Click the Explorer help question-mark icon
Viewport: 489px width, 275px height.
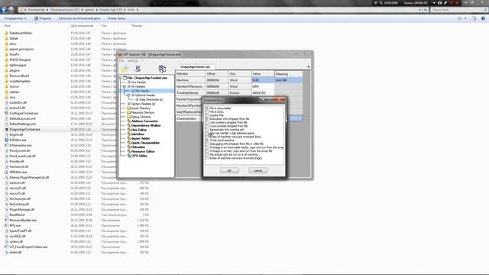pos(483,18)
